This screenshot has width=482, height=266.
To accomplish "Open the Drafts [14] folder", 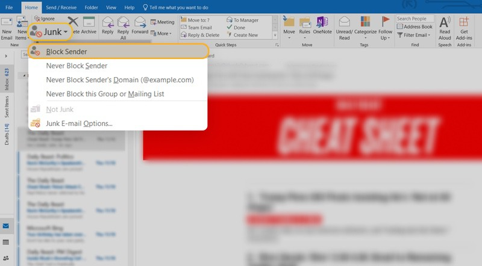I will (7, 134).
